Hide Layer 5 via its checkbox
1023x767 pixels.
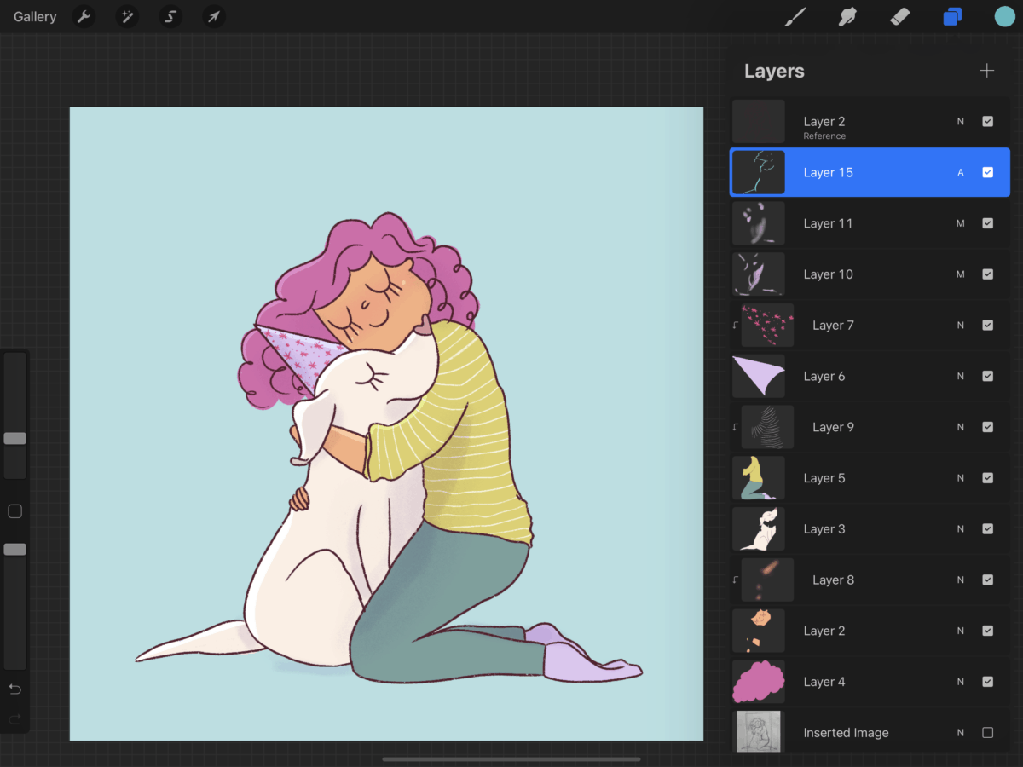pos(987,478)
